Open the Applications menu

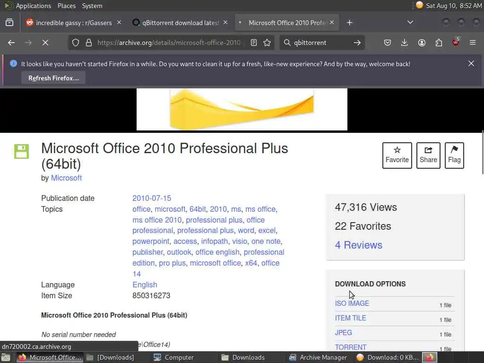tap(34, 6)
